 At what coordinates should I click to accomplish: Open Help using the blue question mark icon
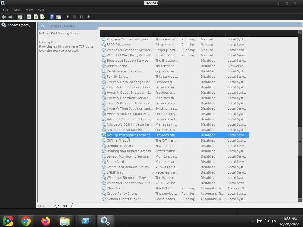point(51,17)
